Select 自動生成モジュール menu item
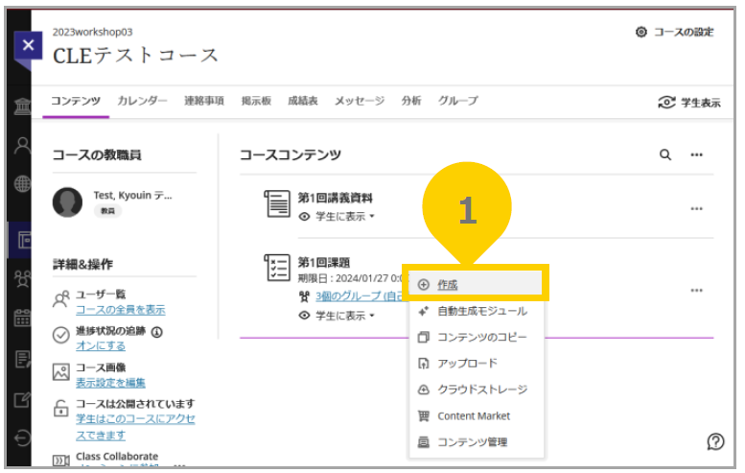The height and width of the screenshot is (473, 745). click(477, 312)
